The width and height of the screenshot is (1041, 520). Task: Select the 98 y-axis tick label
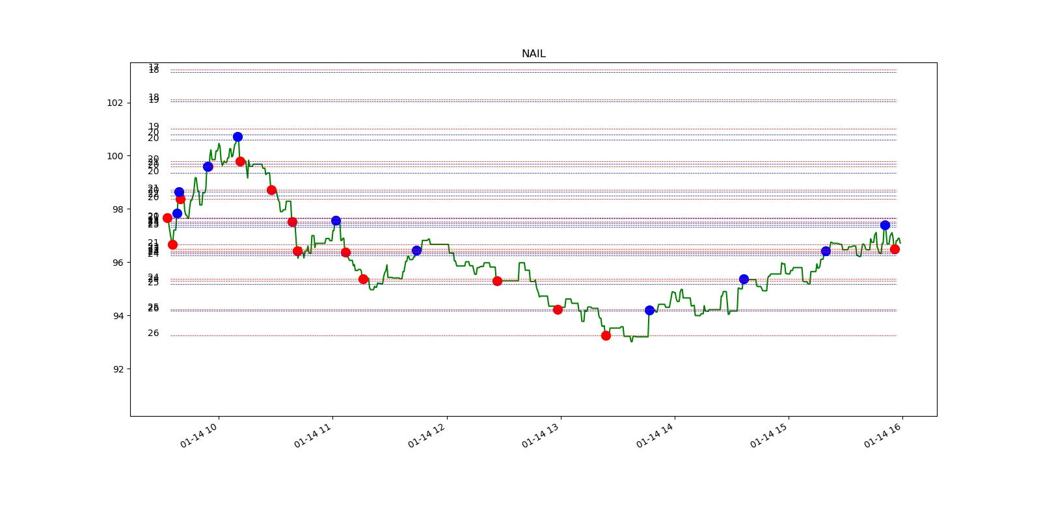click(x=117, y=209)
